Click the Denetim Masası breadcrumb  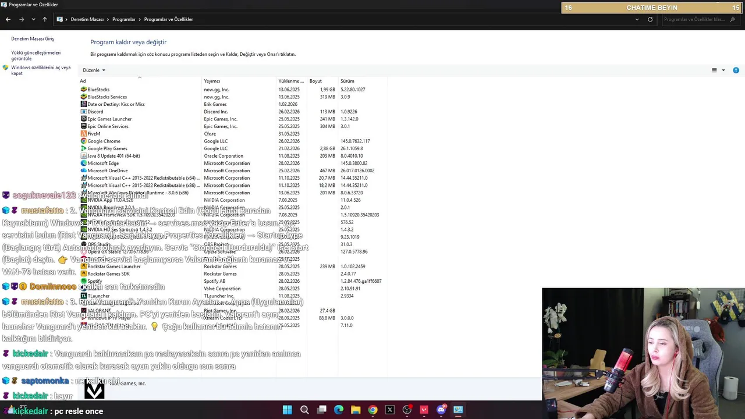87,19
